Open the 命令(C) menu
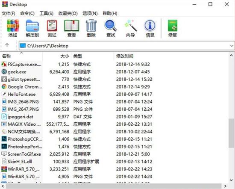235x189 pixels. pyautogui.click(x=27, y=13)
